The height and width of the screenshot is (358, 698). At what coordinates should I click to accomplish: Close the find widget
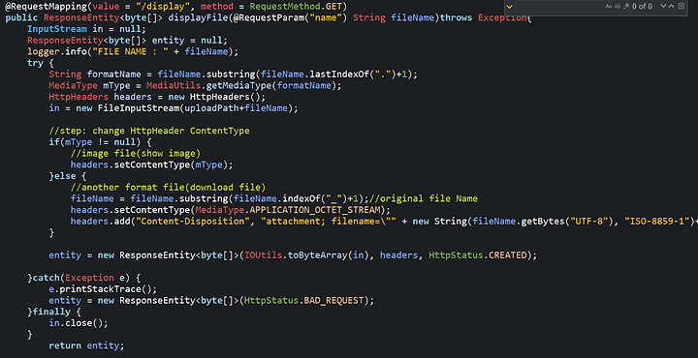[681, 6]
